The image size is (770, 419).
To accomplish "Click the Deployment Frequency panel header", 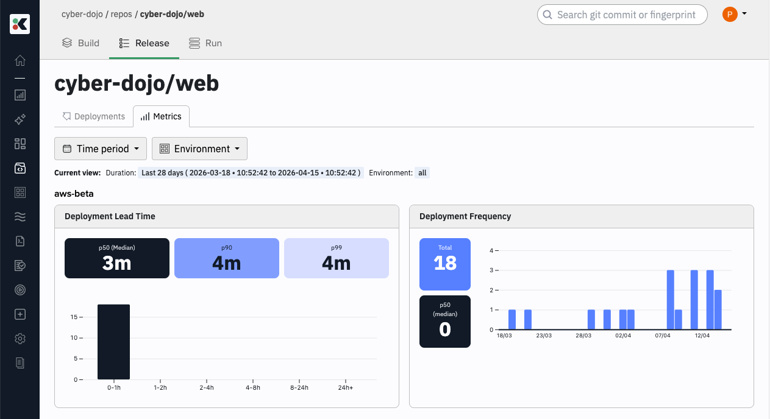I will [582, 216].
